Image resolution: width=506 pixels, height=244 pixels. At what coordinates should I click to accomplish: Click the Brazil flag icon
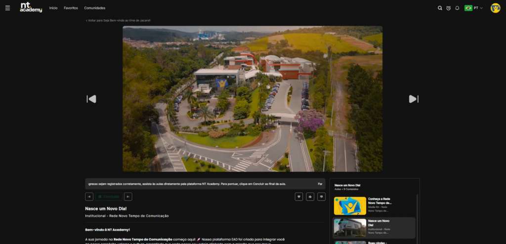[x=468, y=8]
